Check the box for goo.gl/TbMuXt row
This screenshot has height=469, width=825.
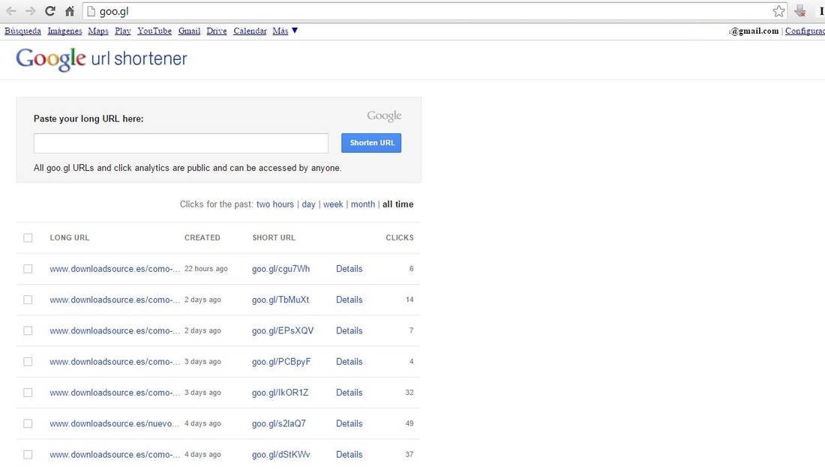tap(28, 300)
